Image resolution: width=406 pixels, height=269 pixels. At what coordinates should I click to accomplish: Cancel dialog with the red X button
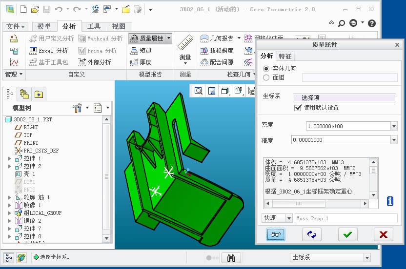coord(383,234)
